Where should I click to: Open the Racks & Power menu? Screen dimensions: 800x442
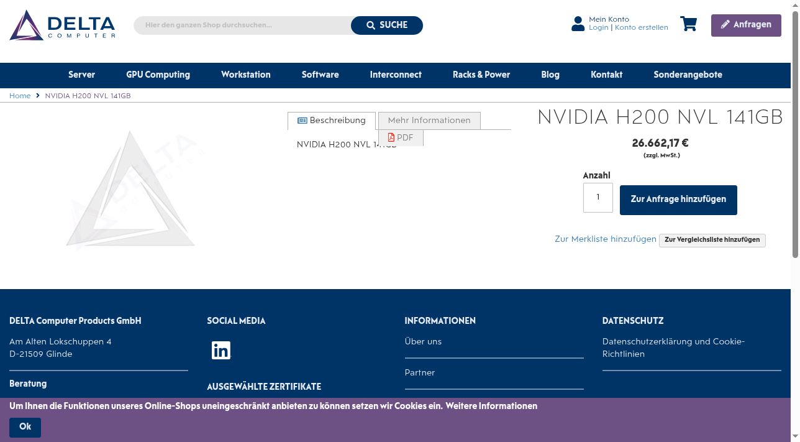point(481,75)
